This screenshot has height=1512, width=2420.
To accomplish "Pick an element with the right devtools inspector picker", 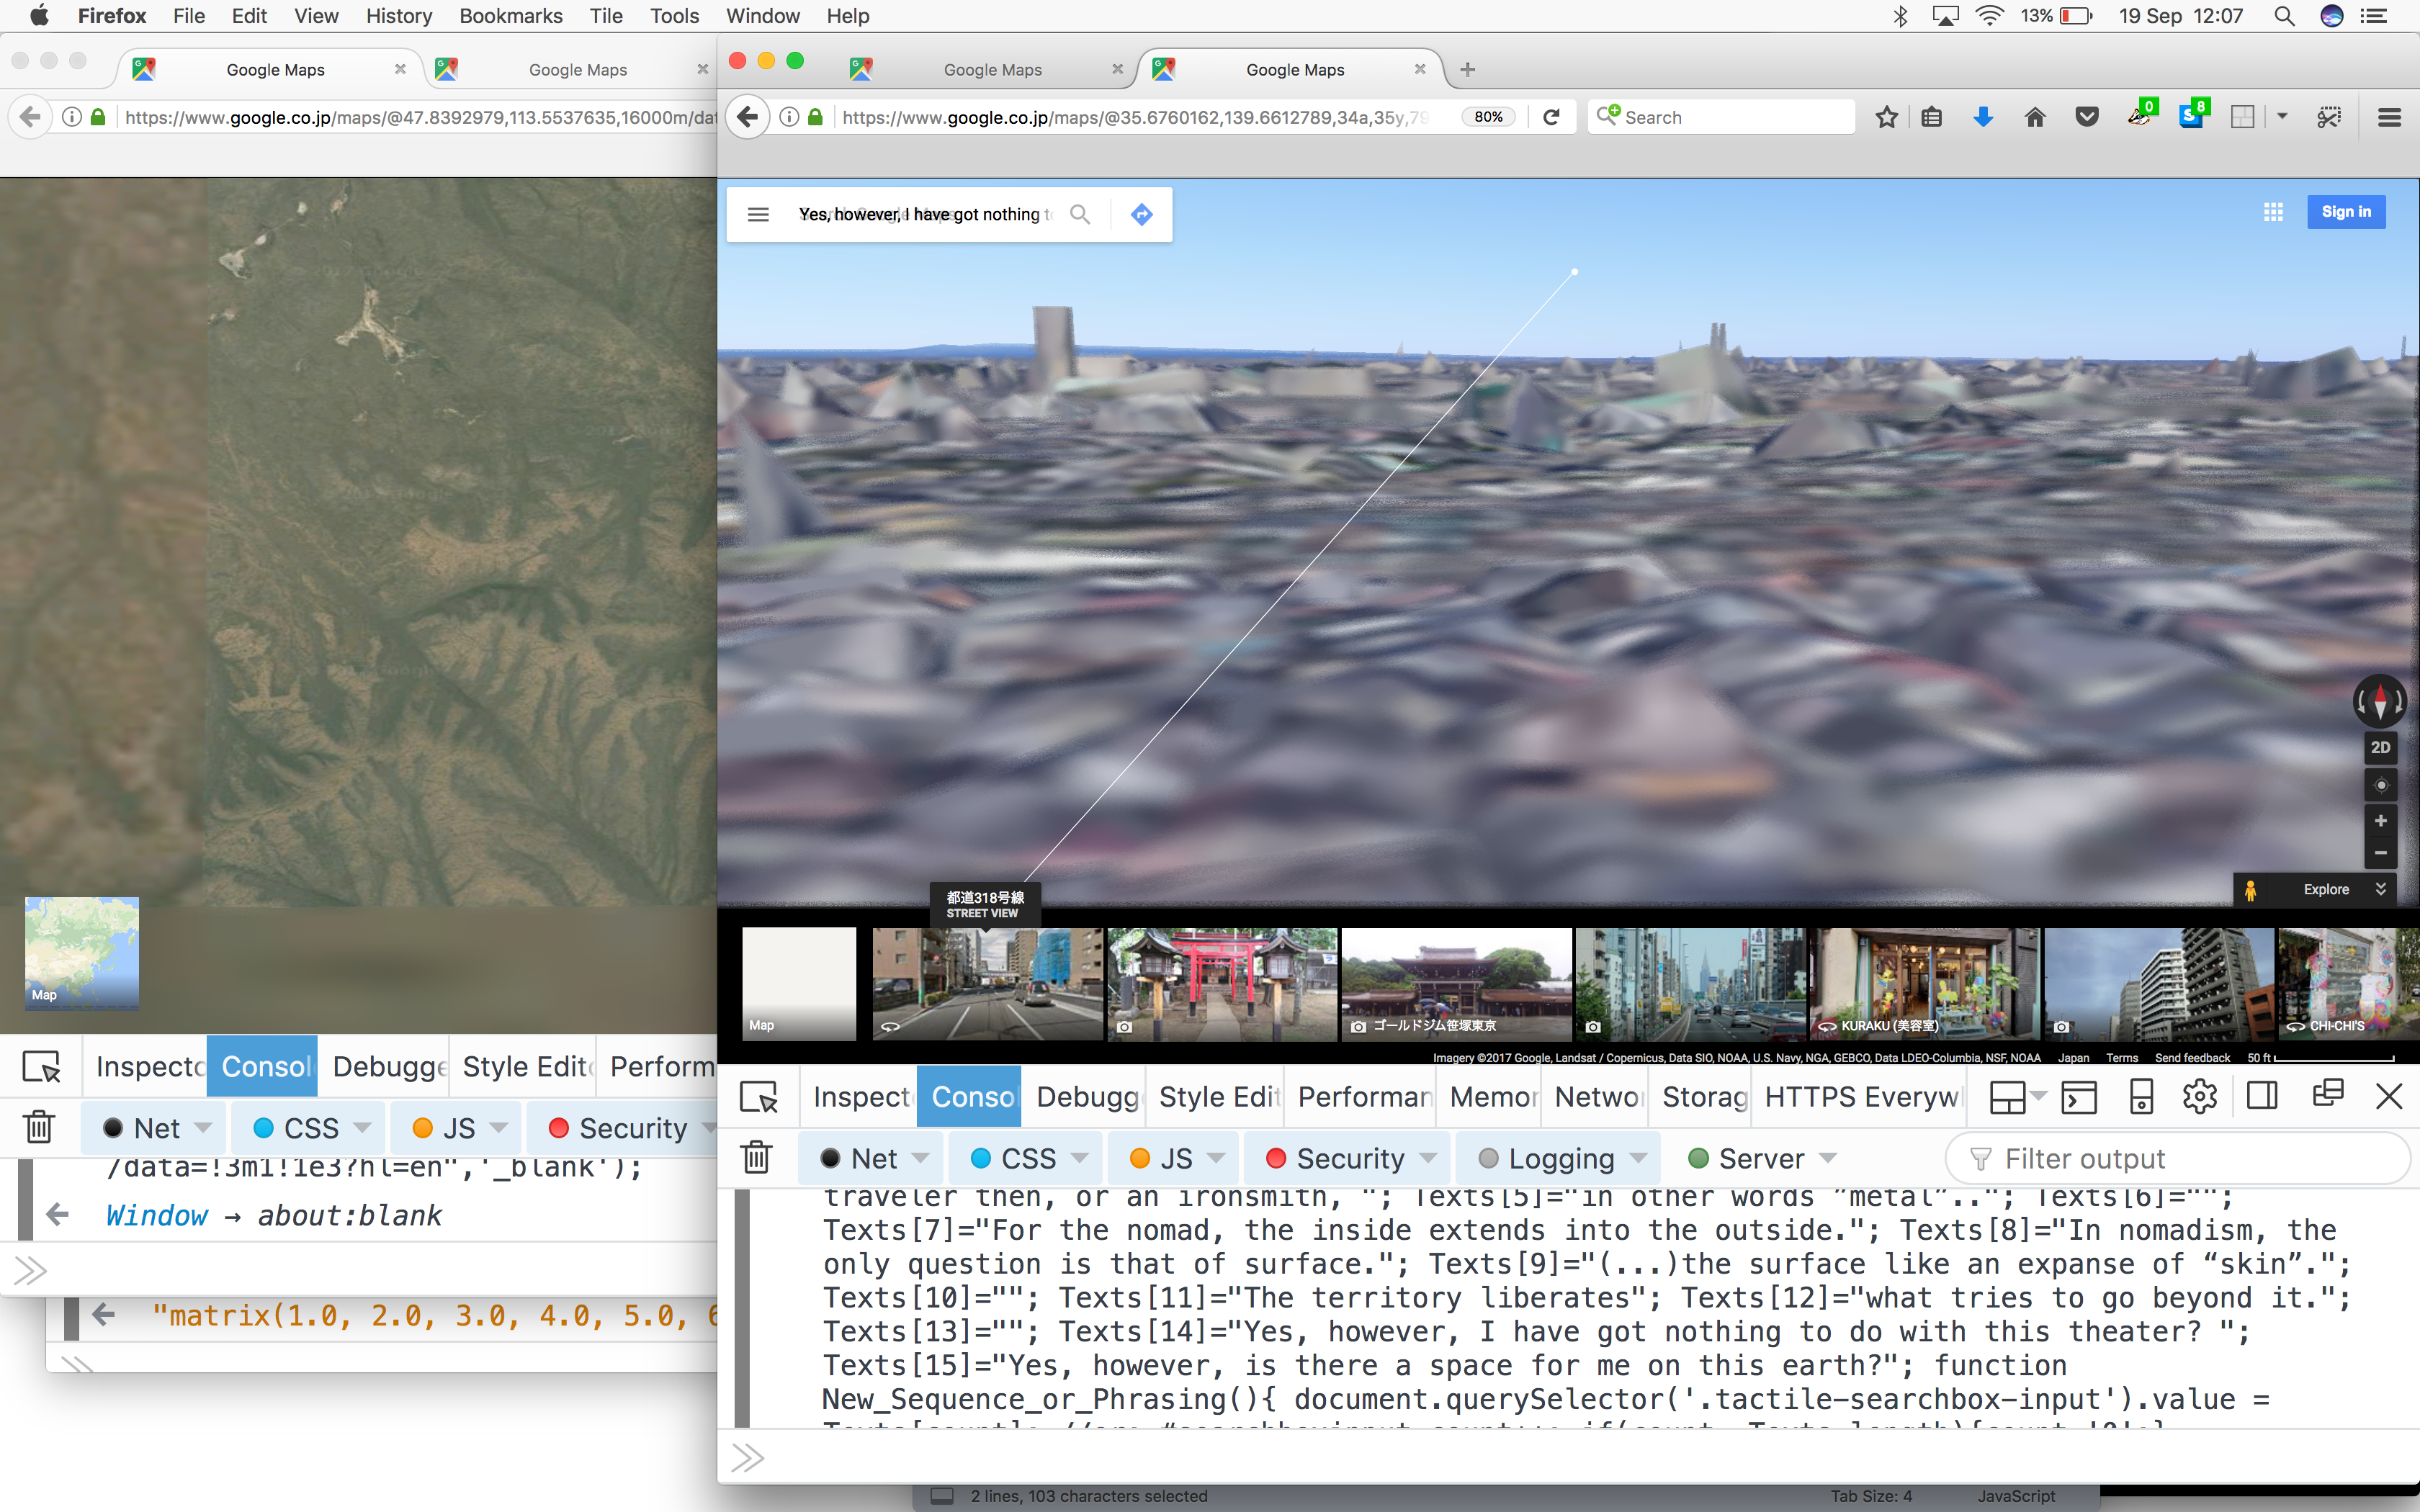I will pyautogui.click(x=758, y=1097).
